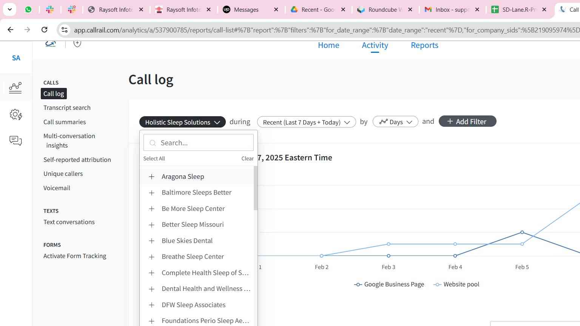Click the browser back arrow
Viewport: 580px width, 326px height.
10,29
